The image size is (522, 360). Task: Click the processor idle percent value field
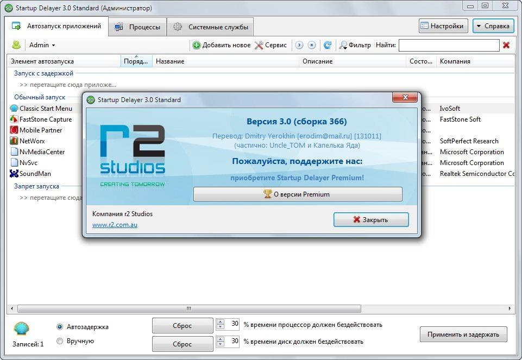[232, 324]
